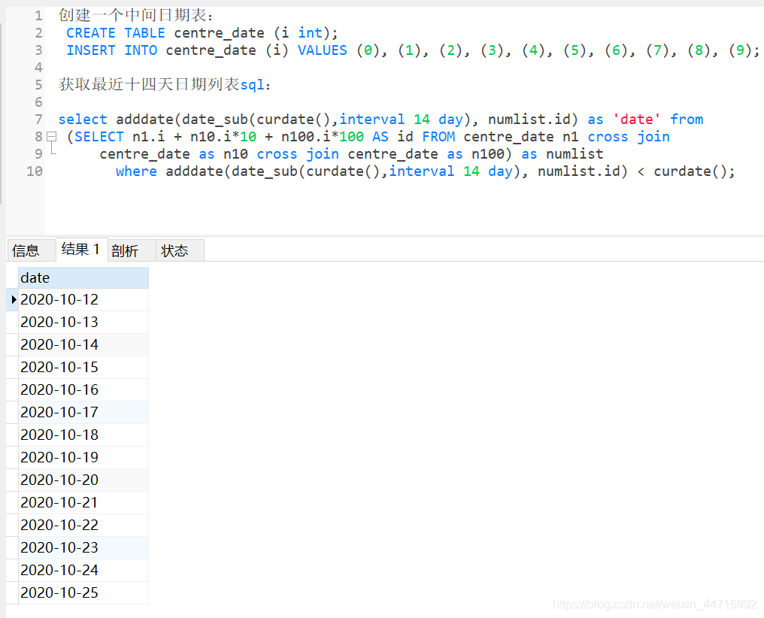
Task: Click the where keyword on line 10
Action: (136, 171)
